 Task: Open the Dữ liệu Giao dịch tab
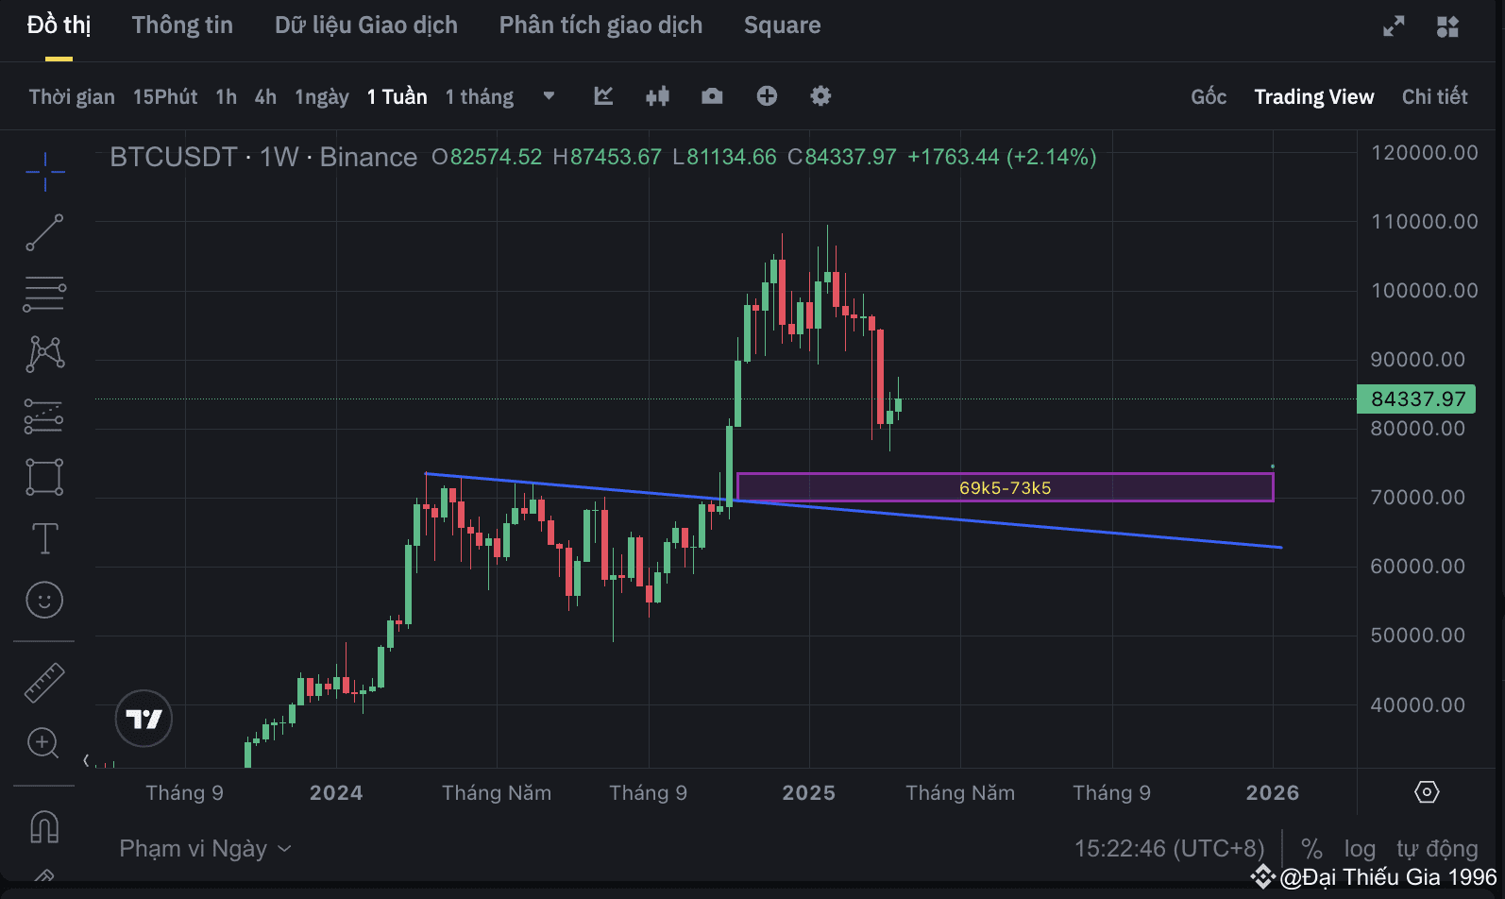366,25
